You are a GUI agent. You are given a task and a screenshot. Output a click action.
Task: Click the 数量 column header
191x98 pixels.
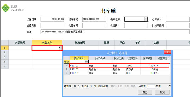(107, 43)
